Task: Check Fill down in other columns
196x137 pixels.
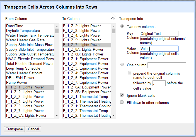Action: [x=122, y=102]
